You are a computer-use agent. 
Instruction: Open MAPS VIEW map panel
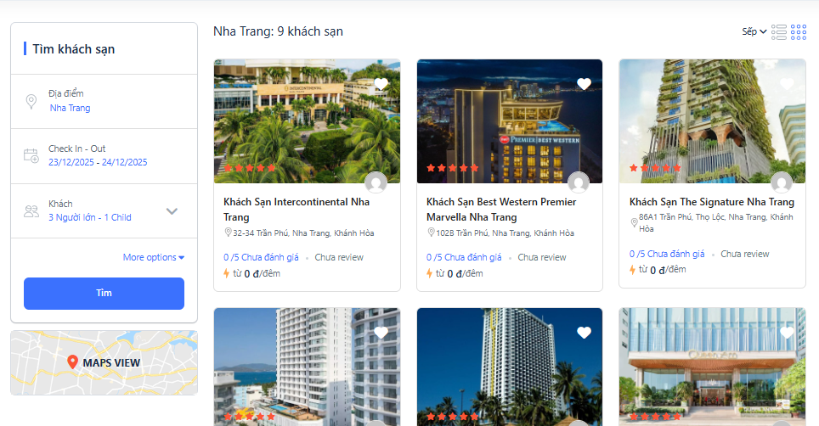coord(104,362)
